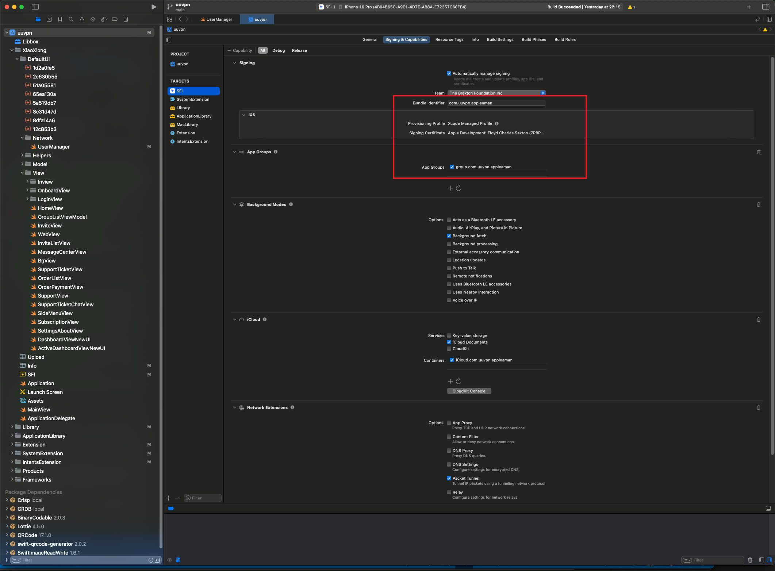Click the related items grid icon
This screenshot has height=571, width=775.
169,19
